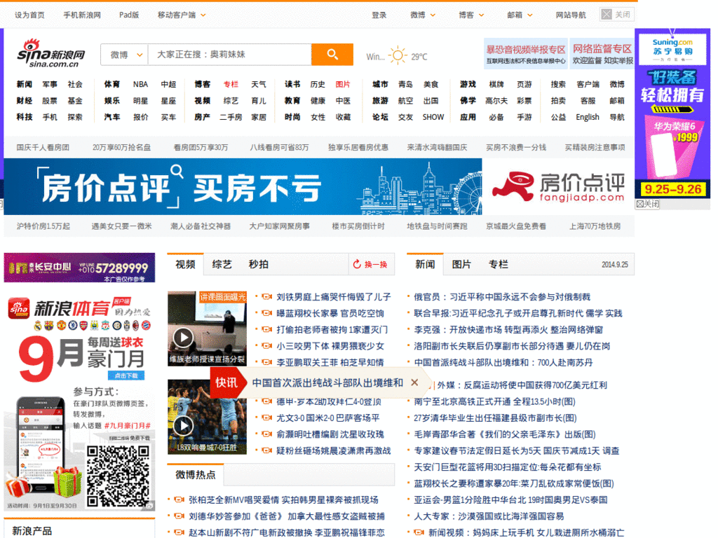Click 国庆千人看房团 promo link

tap(43, 147)
